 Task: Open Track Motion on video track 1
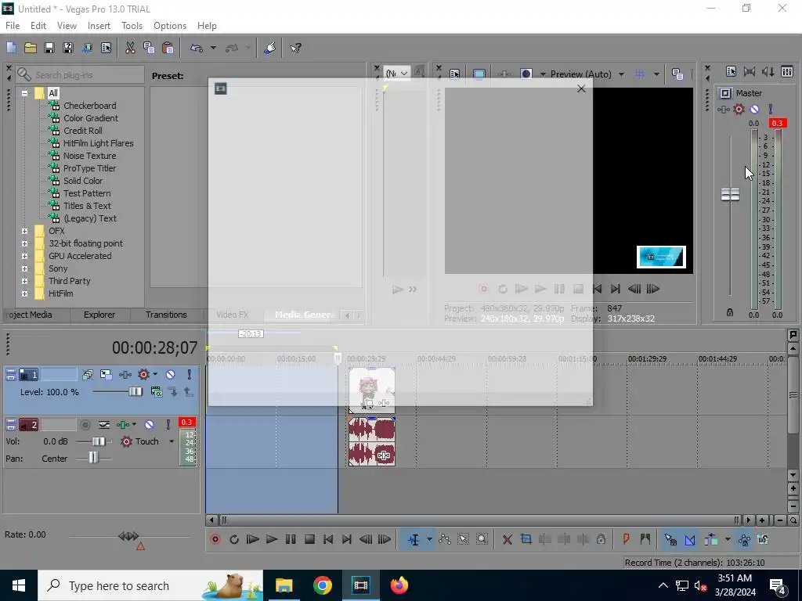coord(106,375)
